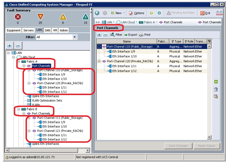Select the LAN tab
The height and width of the screenshot is (163, 227).
point(39,30)
